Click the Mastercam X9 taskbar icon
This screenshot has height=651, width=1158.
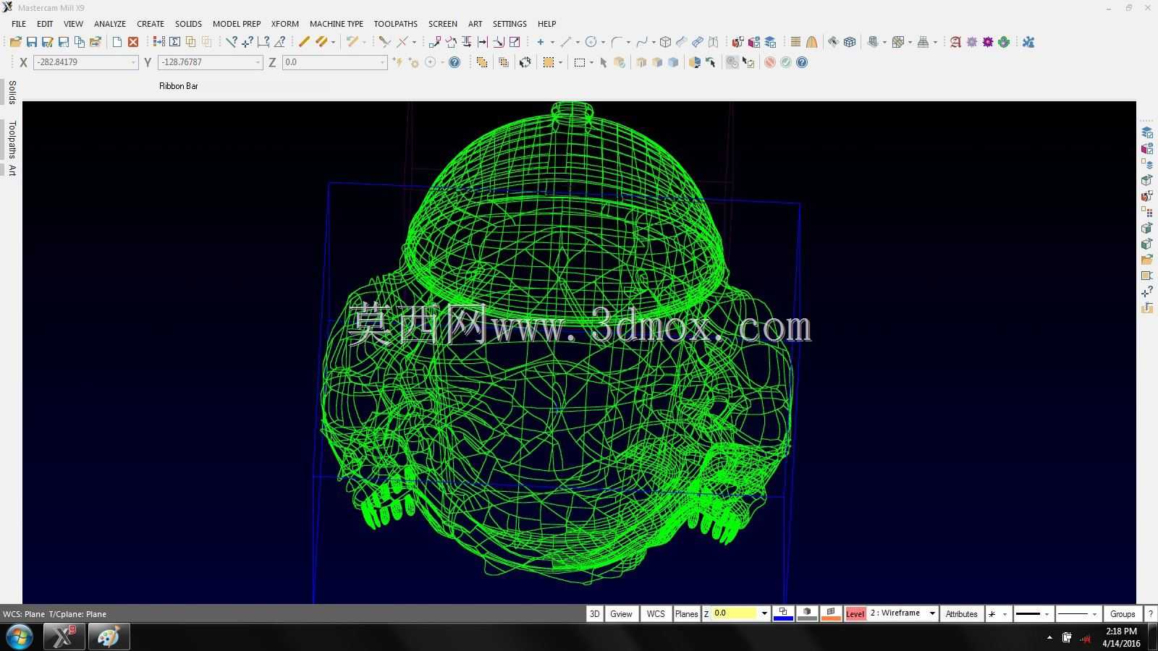coord(64,637)
